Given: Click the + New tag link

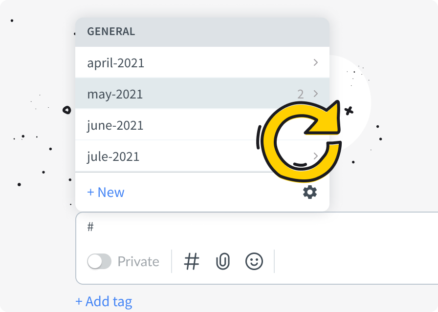Looking at the screenshot, I should [106, 192].
